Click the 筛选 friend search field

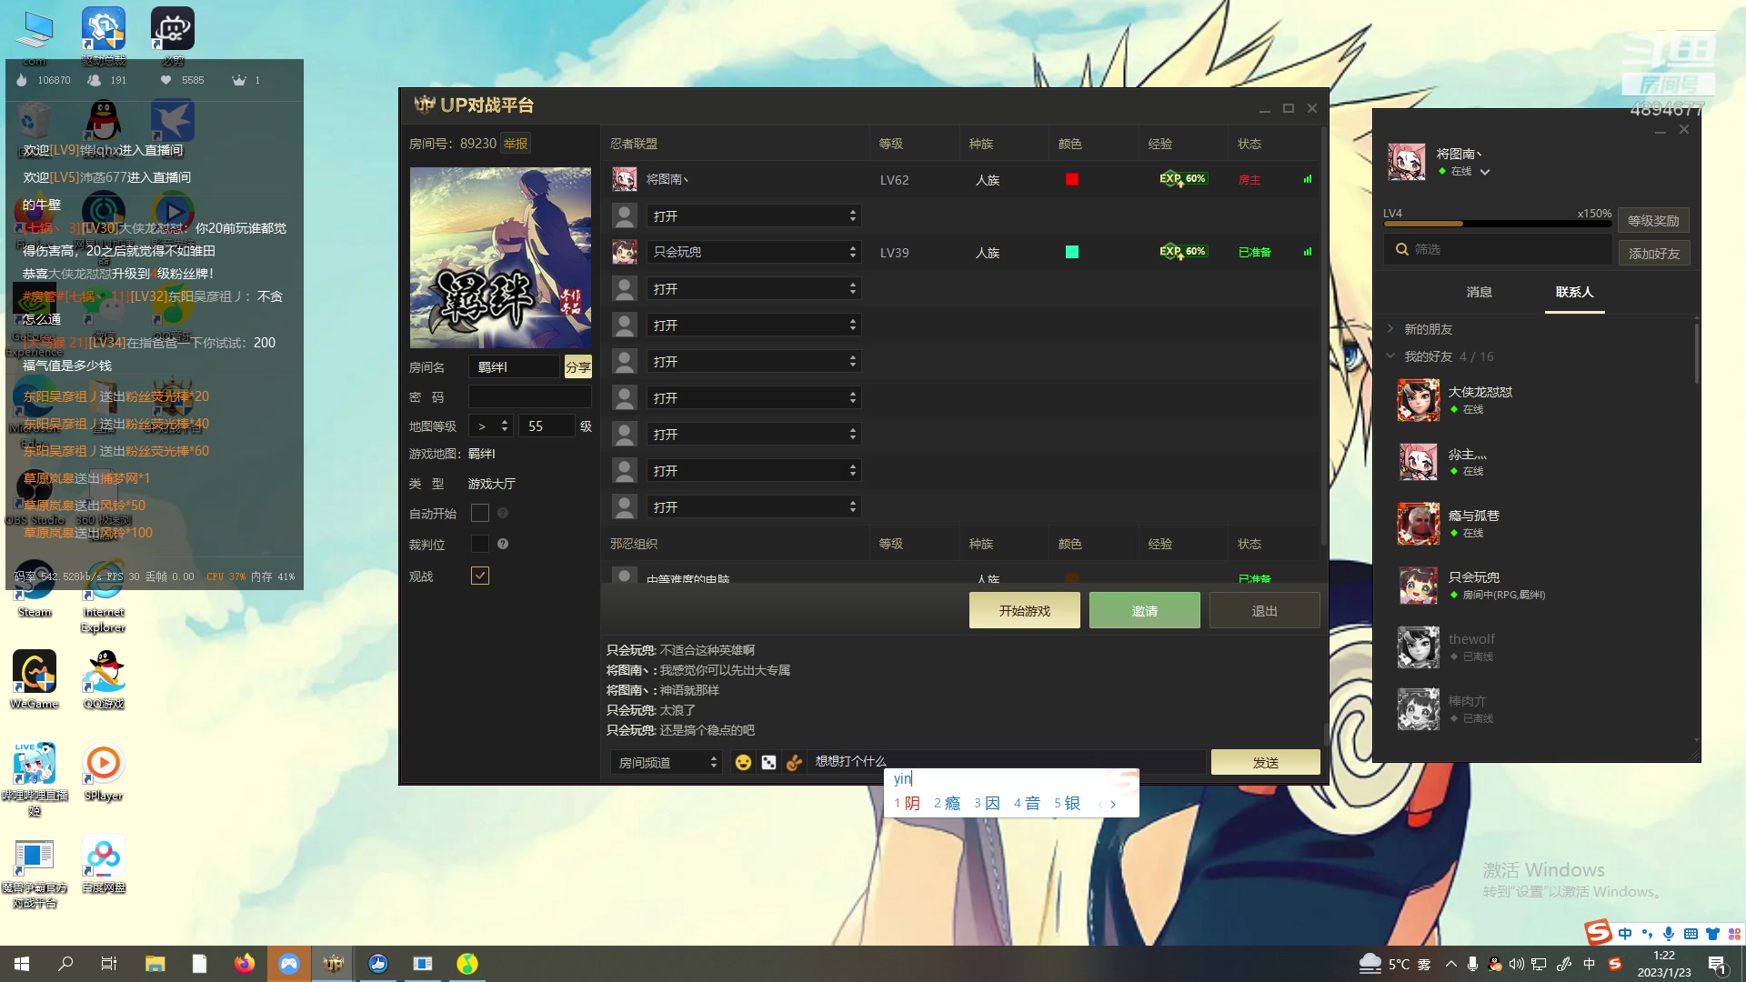click(1499, 249)
